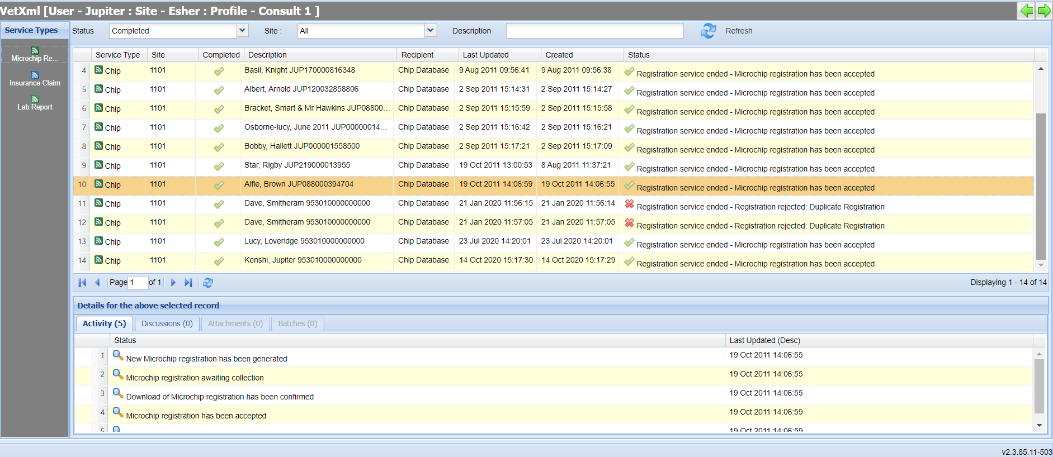Switch to the Discussions (0) tab
The height and width of the screenshot is (457, 1053).
167,323
